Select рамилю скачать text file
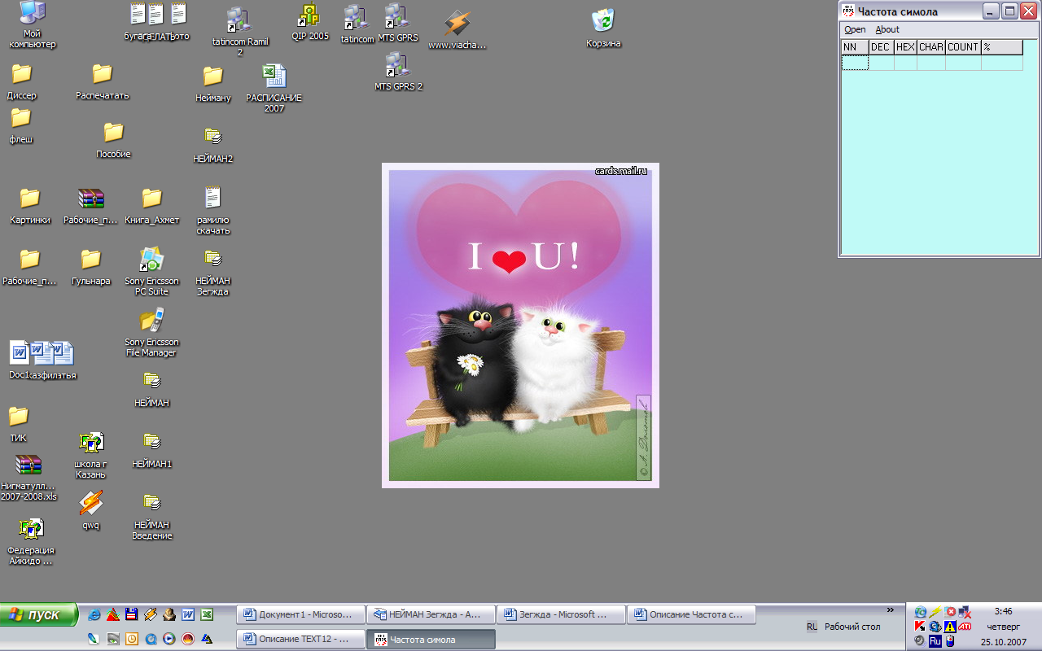1042x651 pixels. 213,210
